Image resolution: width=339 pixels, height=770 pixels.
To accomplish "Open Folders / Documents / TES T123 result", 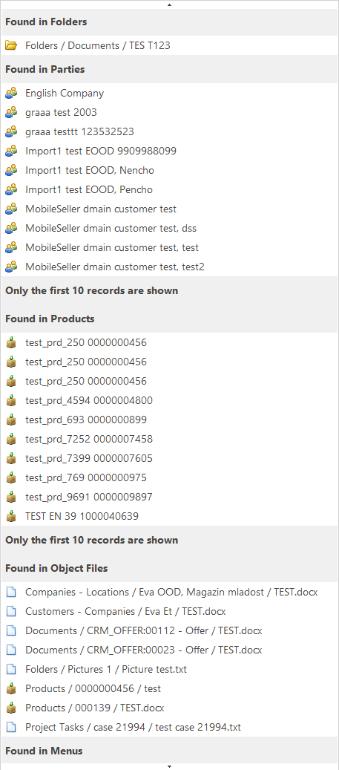I will [x=169, y=46].
